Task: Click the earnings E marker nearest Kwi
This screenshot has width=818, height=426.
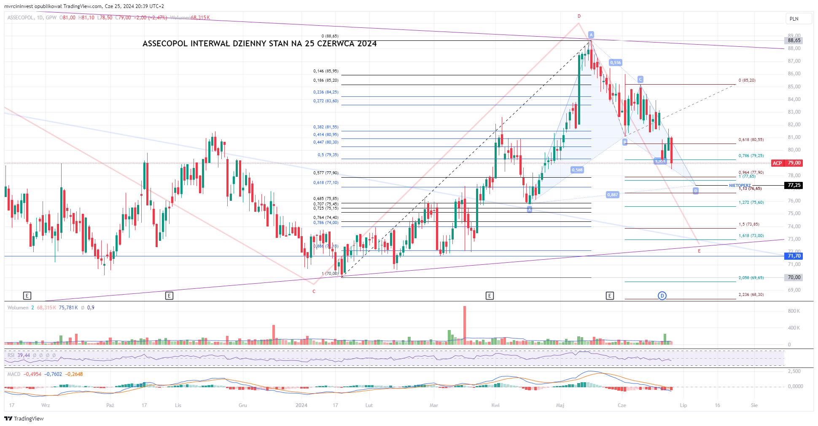Action: click(490, 296)
